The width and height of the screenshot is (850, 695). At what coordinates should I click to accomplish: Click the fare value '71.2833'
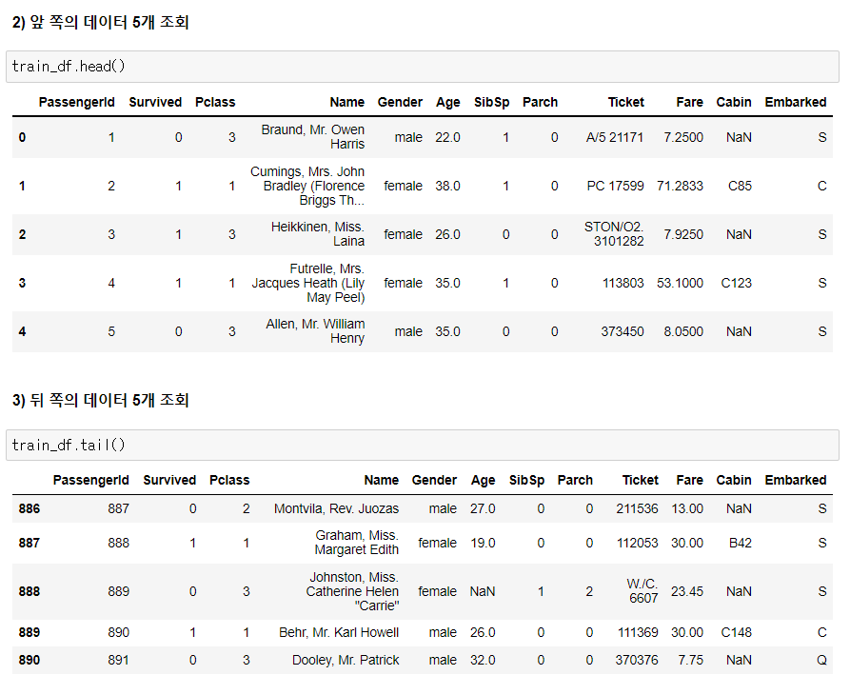click(x=680, y=186)
